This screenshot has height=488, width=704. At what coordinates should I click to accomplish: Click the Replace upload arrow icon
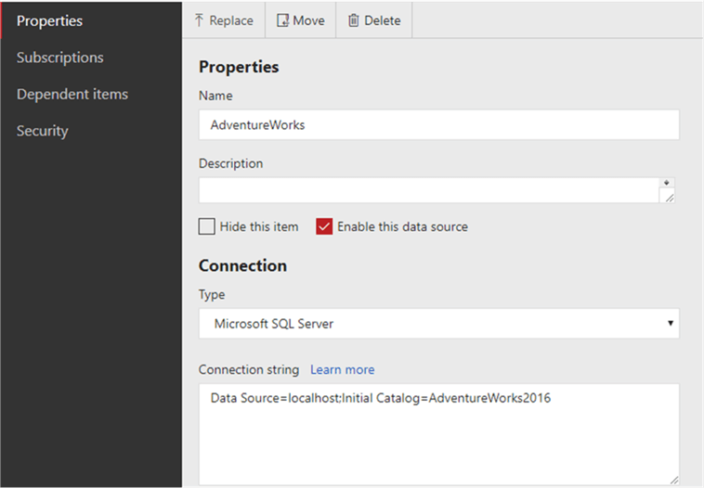click(199, 20)
